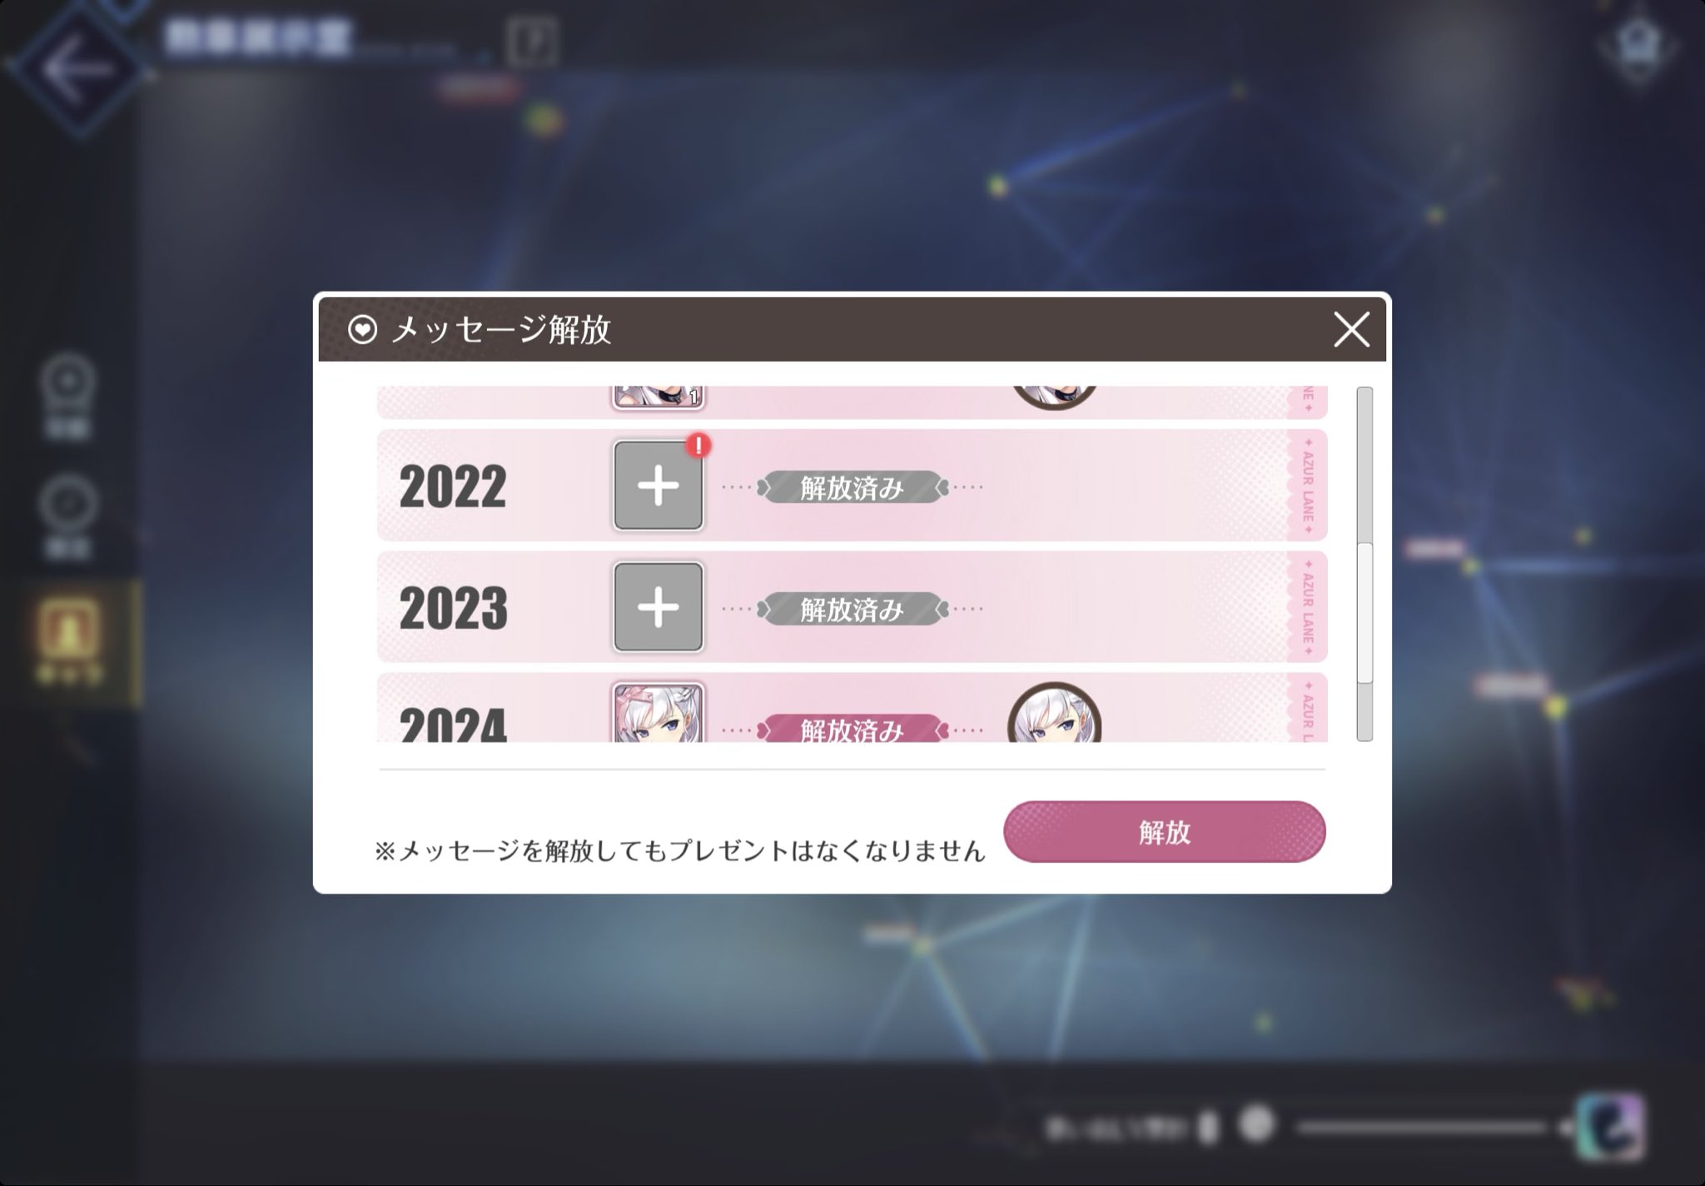
Task: Open the second blurred sidebar tab
Action: click(x=68, y=516)
